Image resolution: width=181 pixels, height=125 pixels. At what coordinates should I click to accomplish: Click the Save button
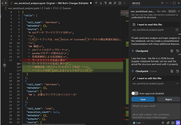point(143,99)
